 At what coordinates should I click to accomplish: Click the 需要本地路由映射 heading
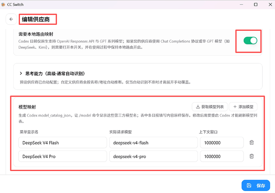[36, 34]
